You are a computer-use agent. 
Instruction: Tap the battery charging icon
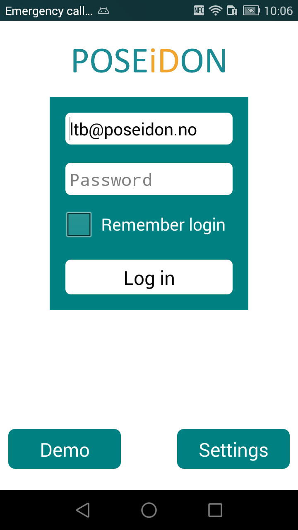click(x=251, y=10)
